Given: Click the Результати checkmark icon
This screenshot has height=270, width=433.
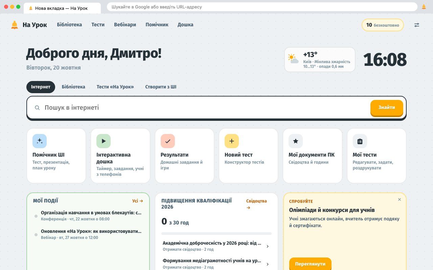Looking at the screenshot, I should (x=168, y=141).
